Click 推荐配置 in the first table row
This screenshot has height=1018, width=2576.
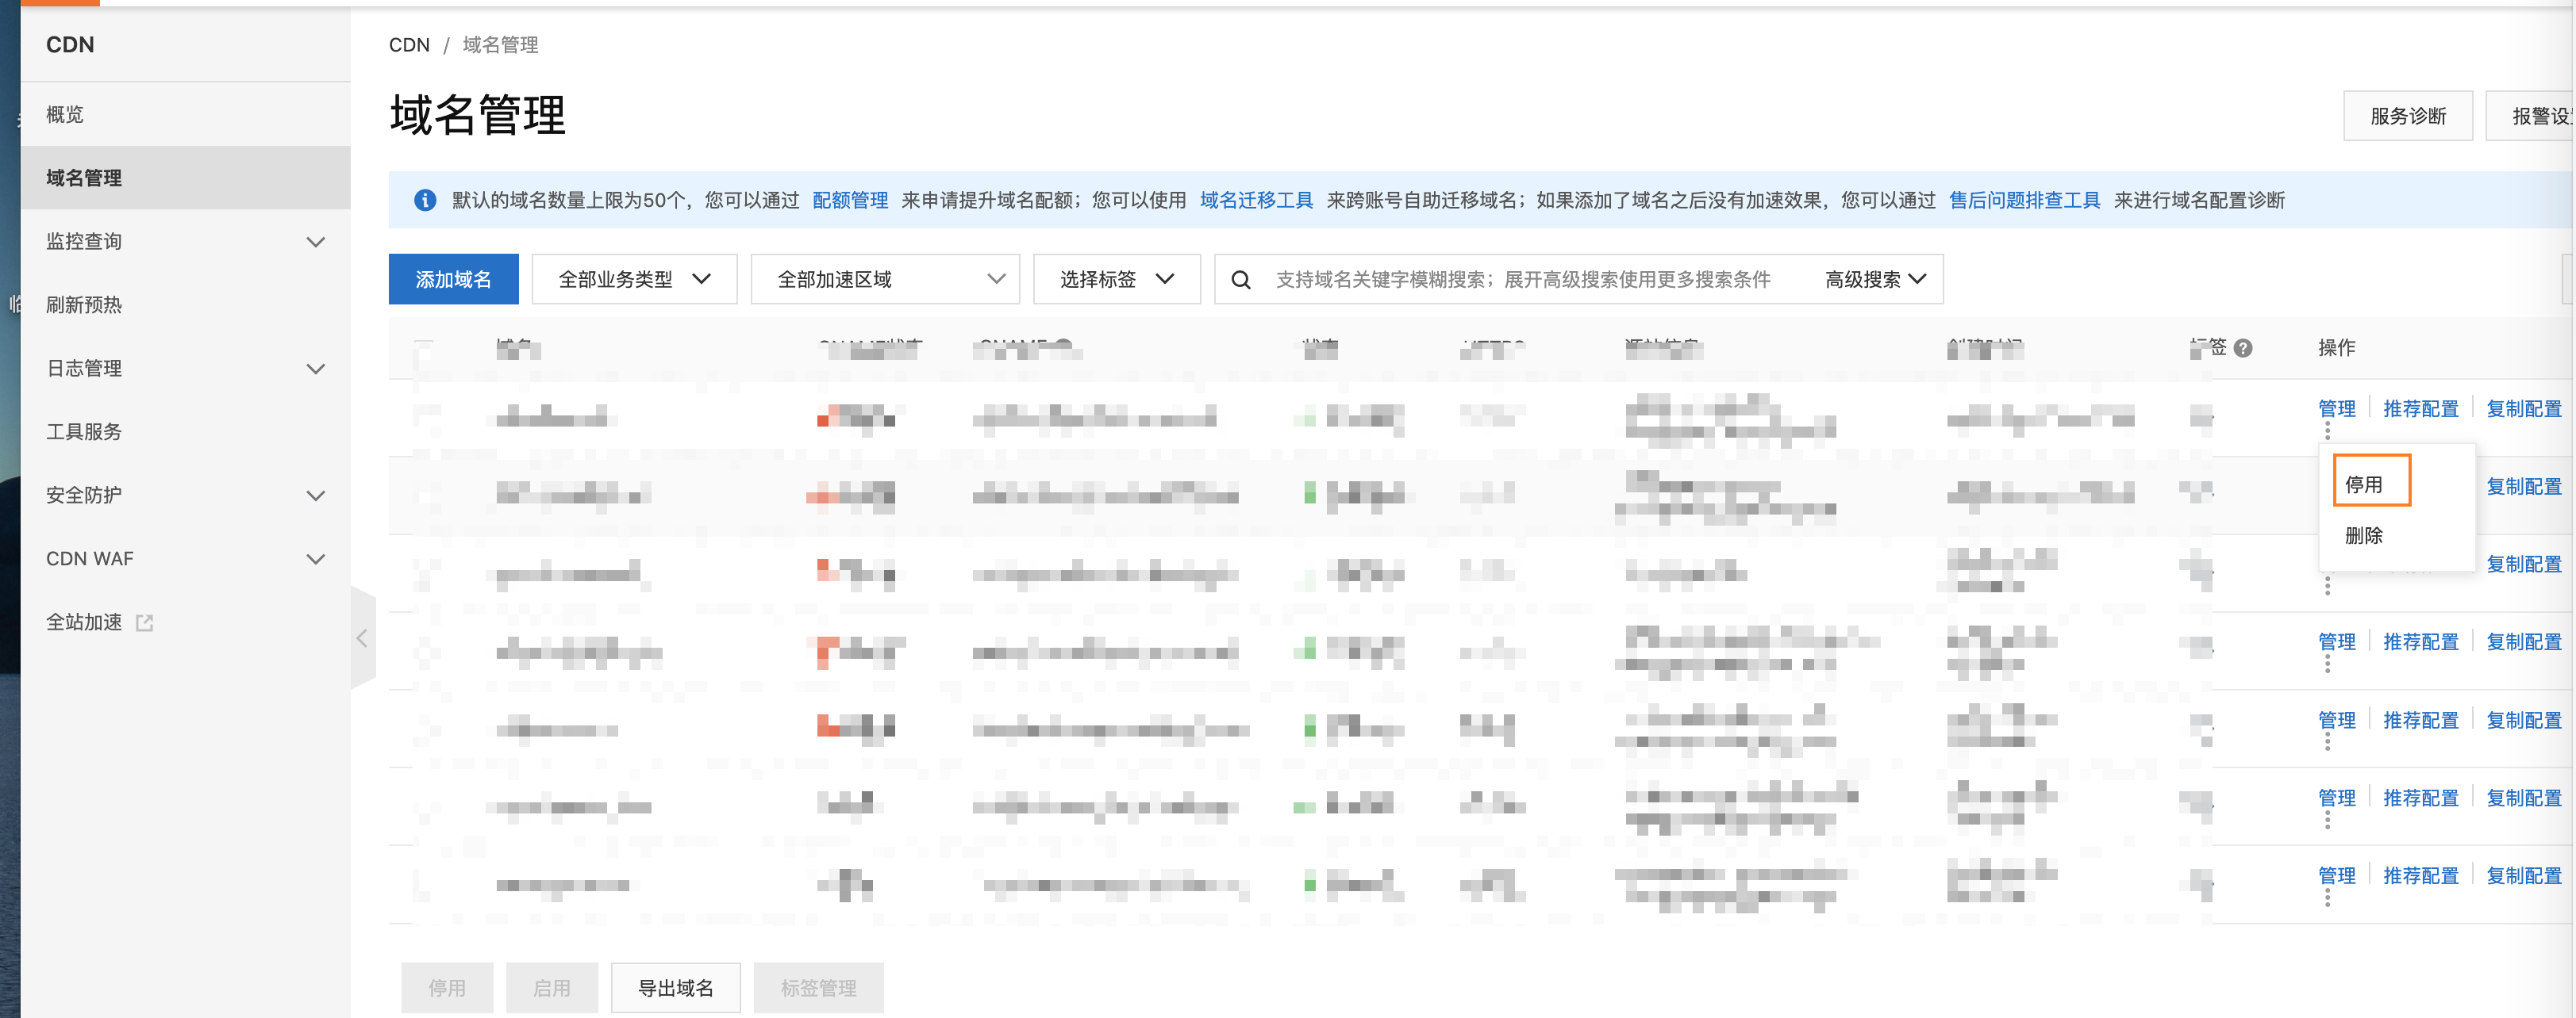pyautogui.click(x=2420, y=408)
